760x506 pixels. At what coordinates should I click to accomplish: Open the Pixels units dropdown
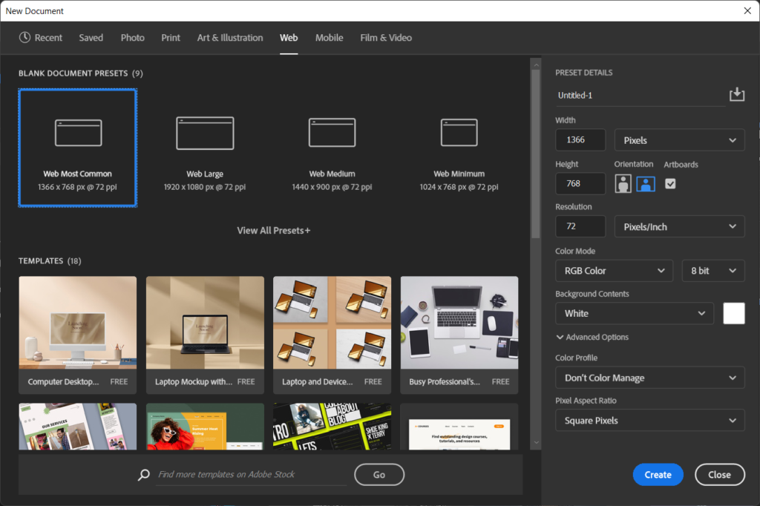679,140
